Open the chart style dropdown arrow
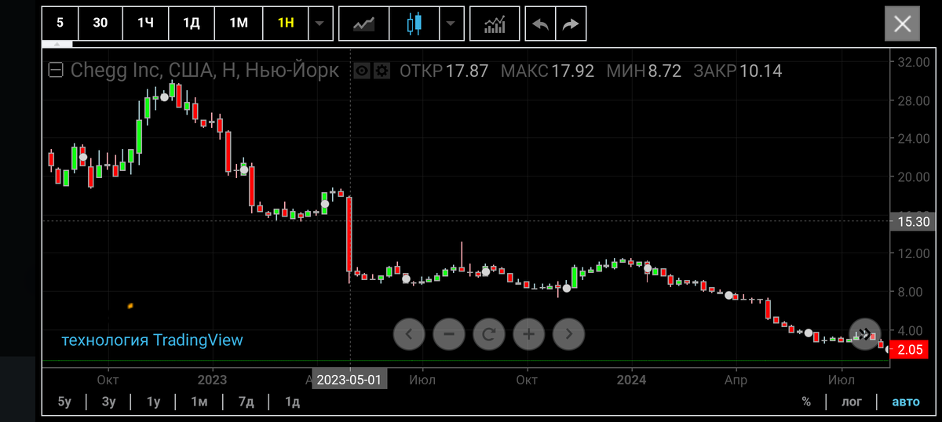 coord(450,24)
